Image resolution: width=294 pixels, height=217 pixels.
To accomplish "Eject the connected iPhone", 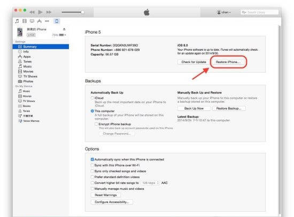I will 64,29.
